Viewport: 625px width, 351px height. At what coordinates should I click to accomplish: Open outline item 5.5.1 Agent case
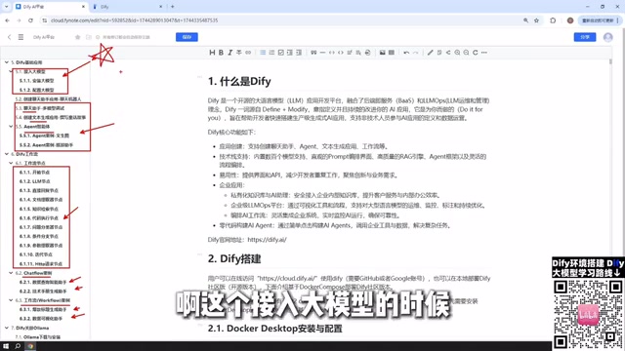point(44,136)
